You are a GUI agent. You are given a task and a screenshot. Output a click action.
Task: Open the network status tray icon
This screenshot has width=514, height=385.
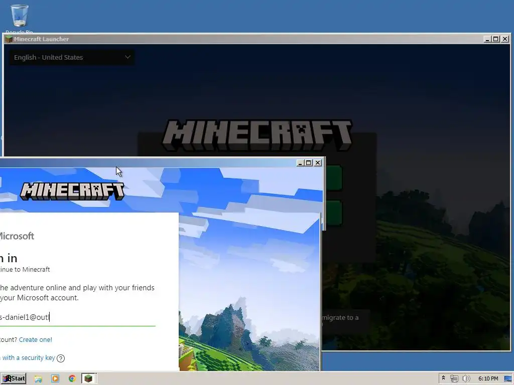454,379
